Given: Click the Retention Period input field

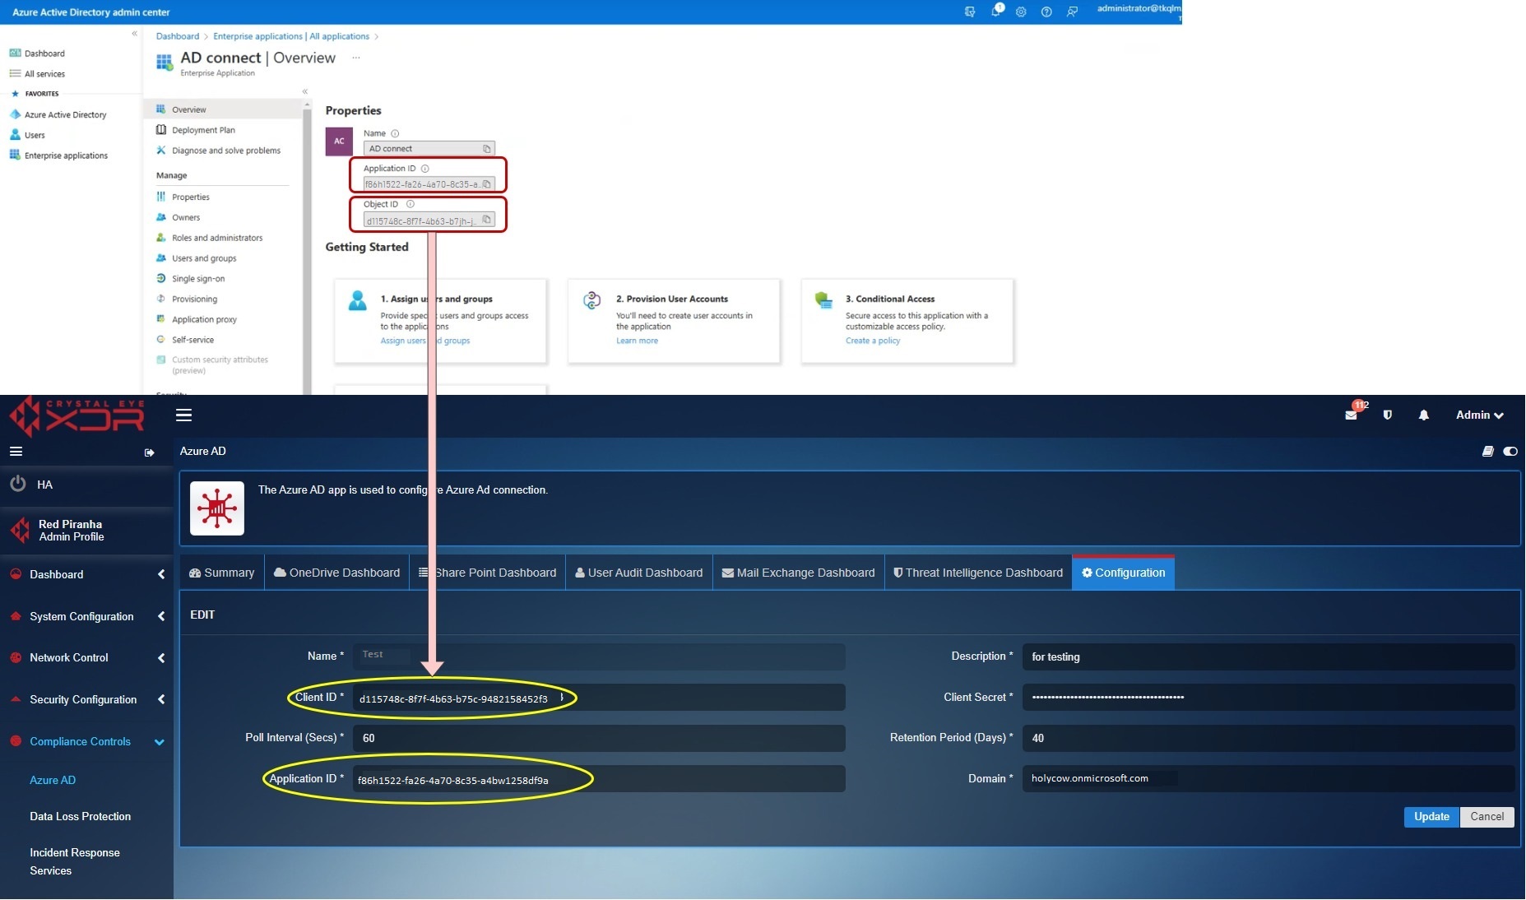Looking at the screenshot, I should [x=1268, y=738].
